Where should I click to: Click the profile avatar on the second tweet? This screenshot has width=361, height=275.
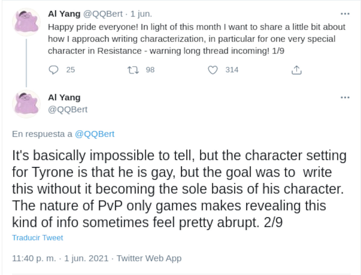(26, 104)
